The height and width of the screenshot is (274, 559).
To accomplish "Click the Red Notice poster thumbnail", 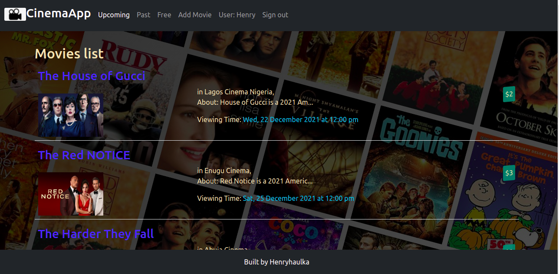I will (71, 194).
